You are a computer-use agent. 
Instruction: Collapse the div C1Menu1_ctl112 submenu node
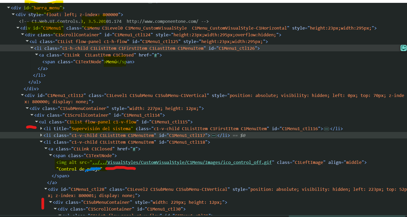(x=23, y=95)
